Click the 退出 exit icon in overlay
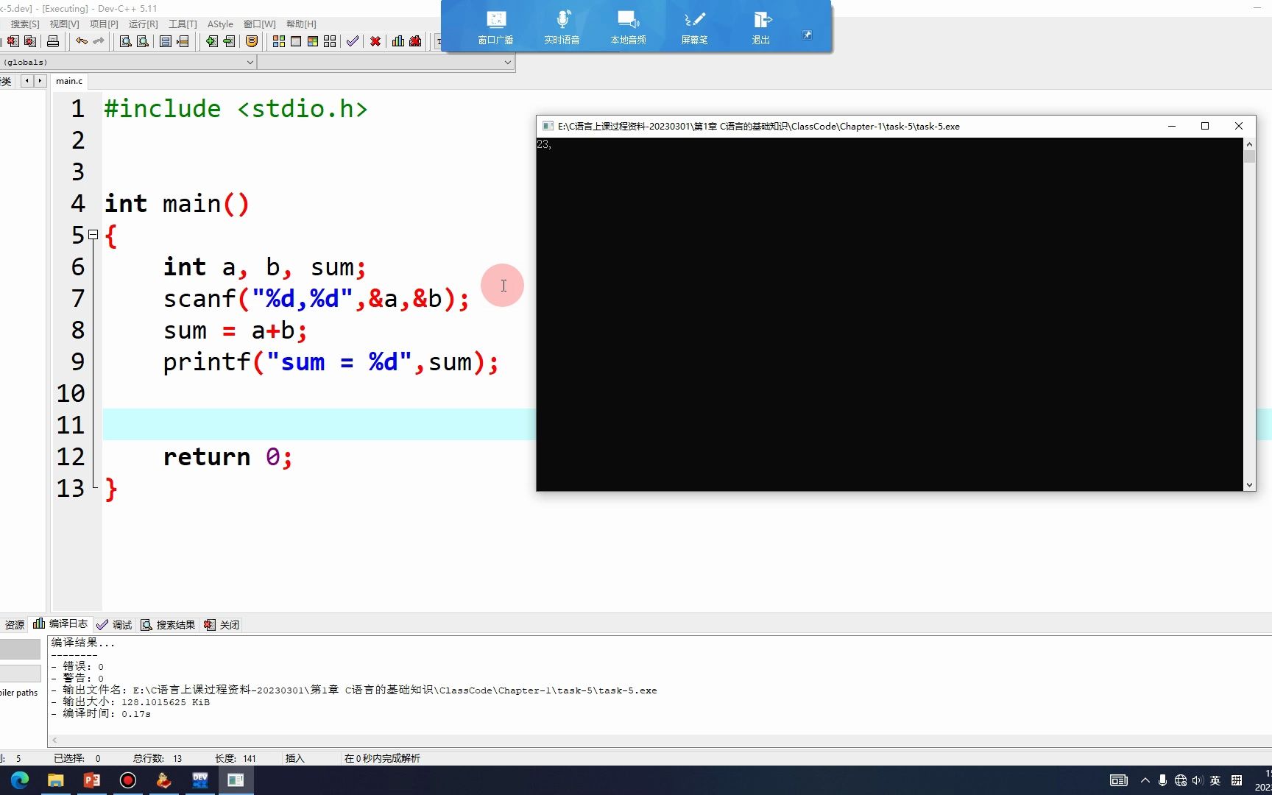 [761, 27]
